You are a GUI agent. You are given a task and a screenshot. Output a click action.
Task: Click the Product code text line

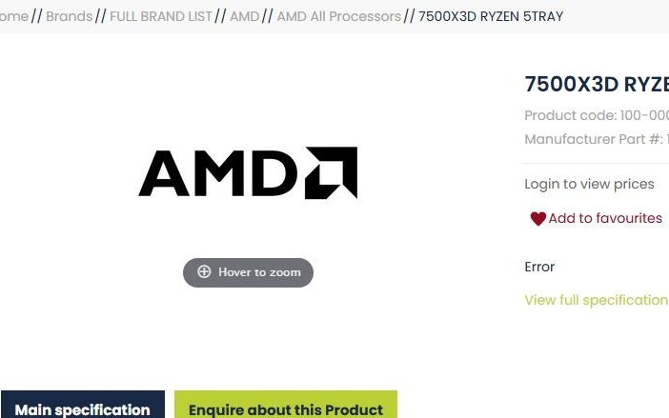click(597, 115)
